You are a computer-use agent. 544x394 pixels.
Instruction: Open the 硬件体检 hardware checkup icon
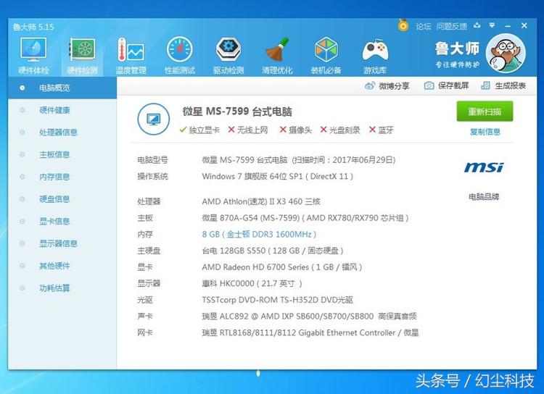pyautogui.click(x=33, y=56)
